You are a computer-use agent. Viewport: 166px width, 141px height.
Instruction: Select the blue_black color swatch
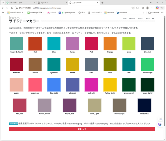[x=144, y=106]
